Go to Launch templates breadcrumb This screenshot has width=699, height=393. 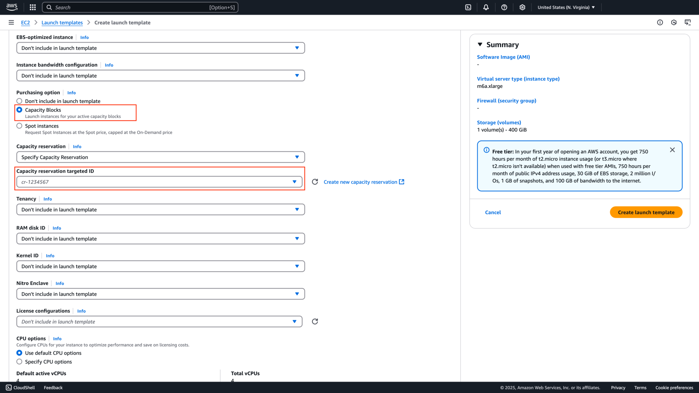(x=62, y=23)
